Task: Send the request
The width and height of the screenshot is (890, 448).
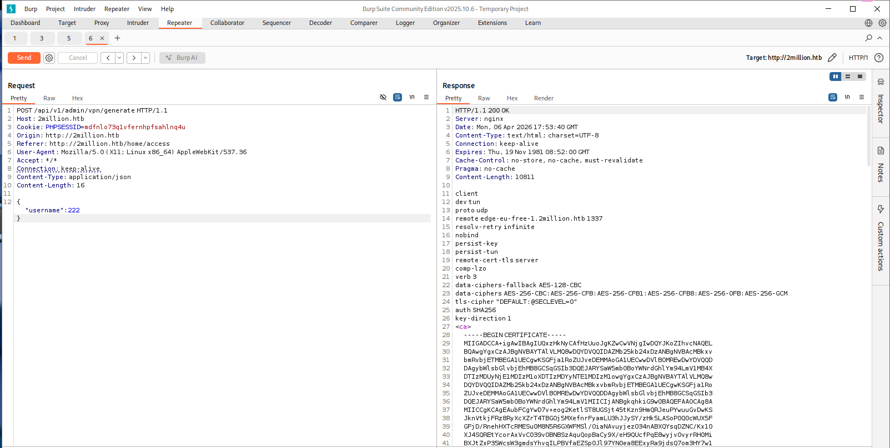Action: tap(24, 58)
